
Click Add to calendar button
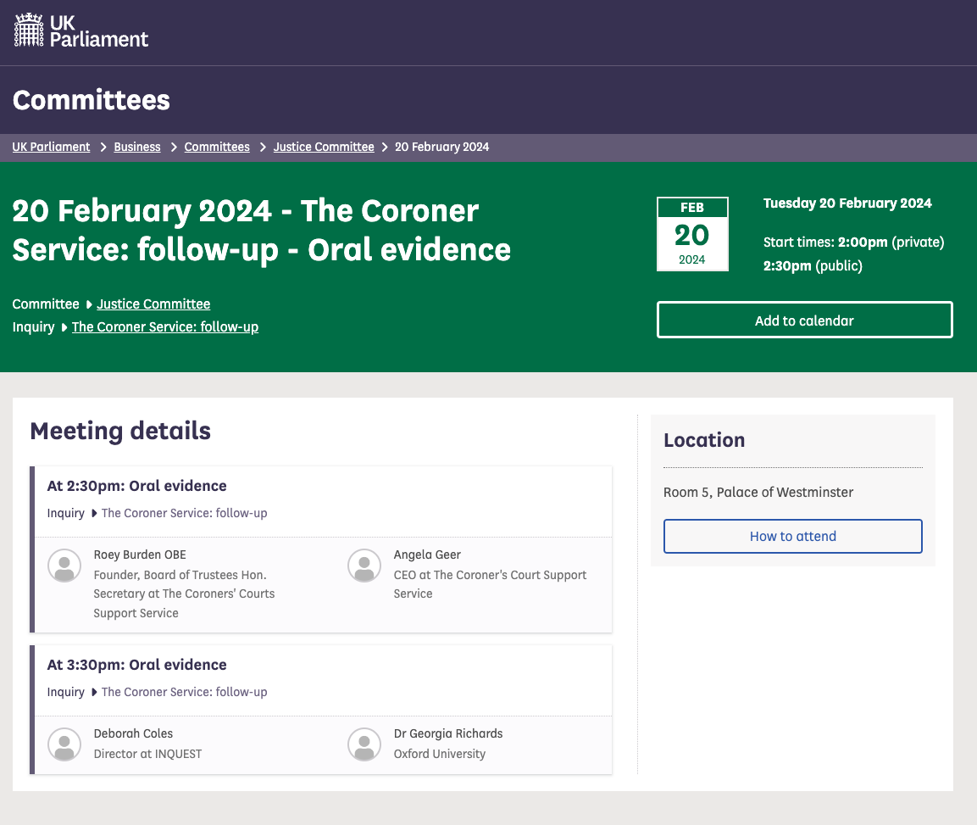804,320
